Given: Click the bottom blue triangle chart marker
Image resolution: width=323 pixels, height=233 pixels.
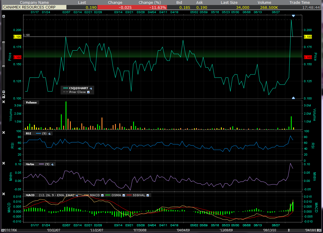Looking at the screenshot, I should pyautogui.click(x=293, y=98).
